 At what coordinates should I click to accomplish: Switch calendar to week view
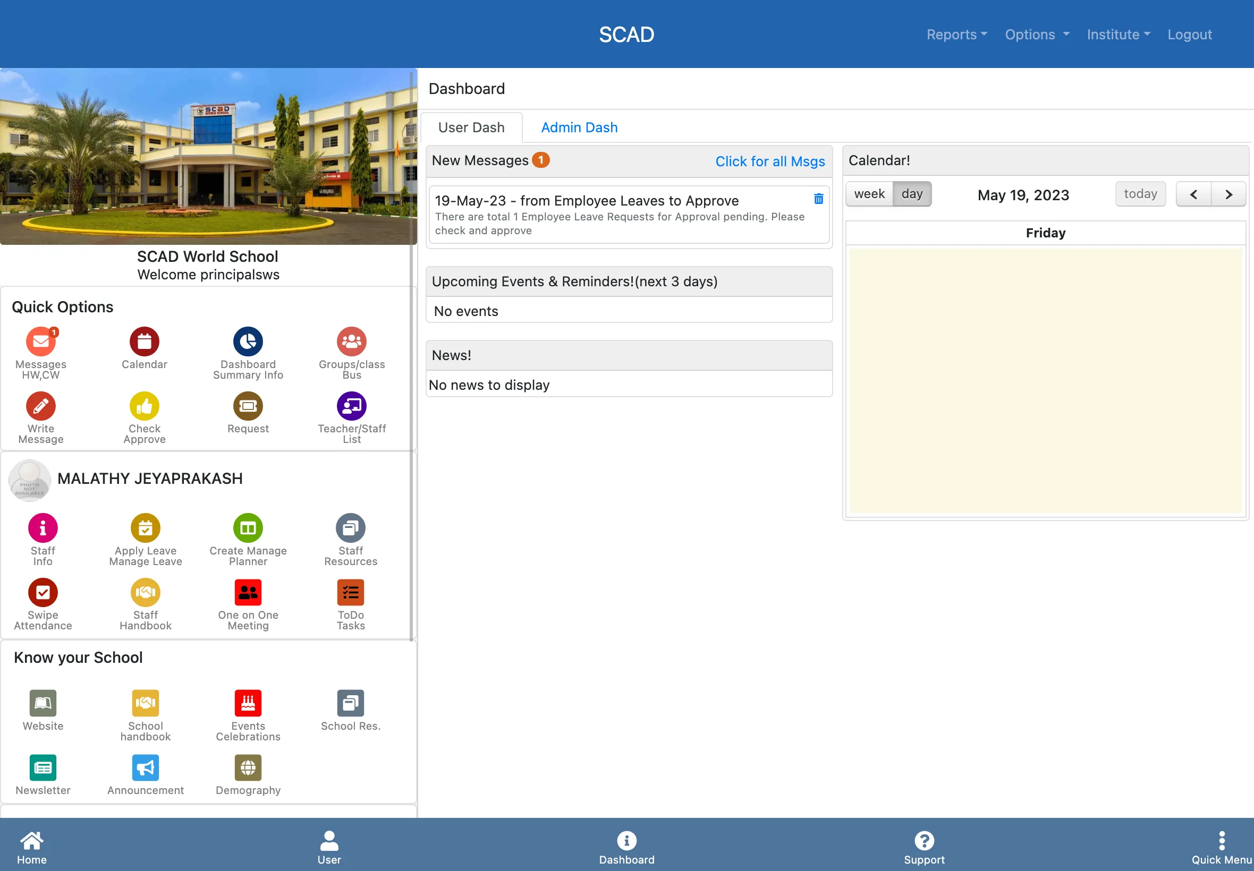[x=869, y=194]
